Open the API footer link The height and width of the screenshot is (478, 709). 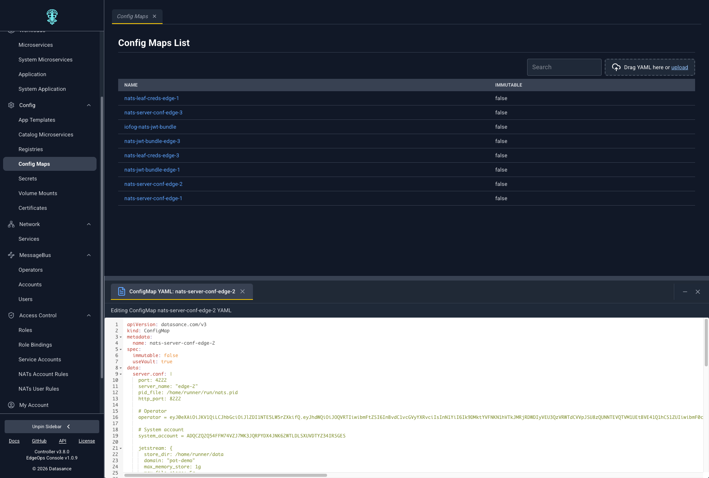63,441
